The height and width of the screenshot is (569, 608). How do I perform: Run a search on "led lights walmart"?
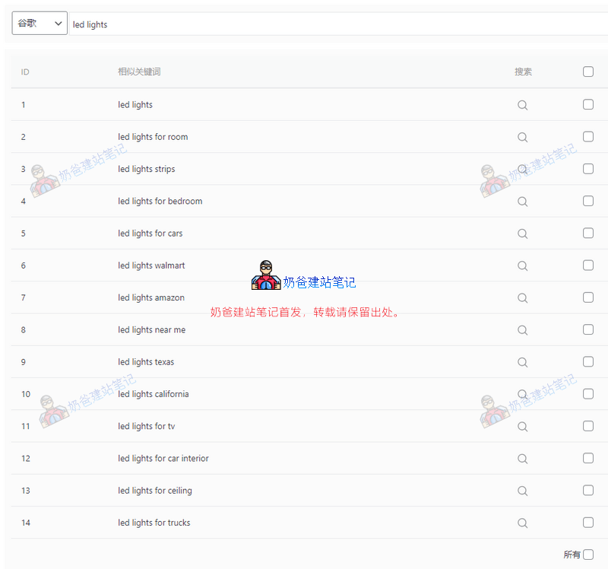tap(522, 265)
